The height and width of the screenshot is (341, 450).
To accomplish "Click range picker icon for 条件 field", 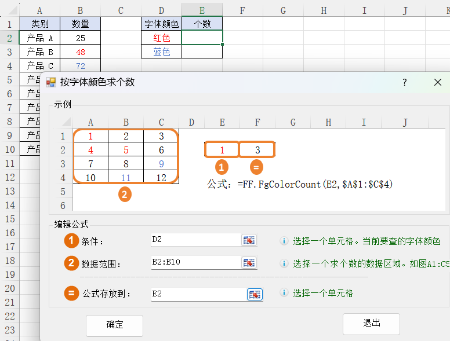I will click(x=249, y=240).
